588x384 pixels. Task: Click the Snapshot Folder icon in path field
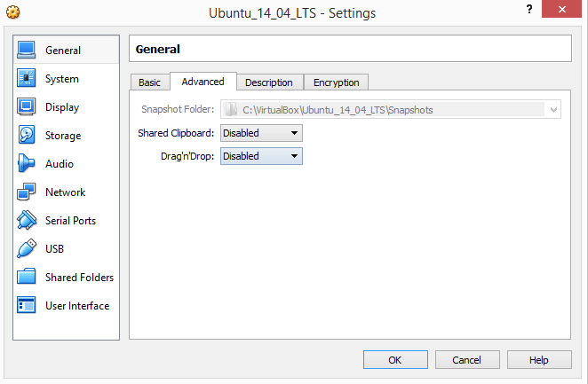[x=231, y=109]
